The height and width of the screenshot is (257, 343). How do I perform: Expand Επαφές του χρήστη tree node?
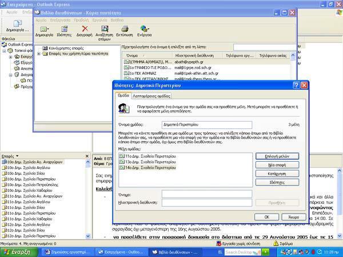tap(39, 54)
